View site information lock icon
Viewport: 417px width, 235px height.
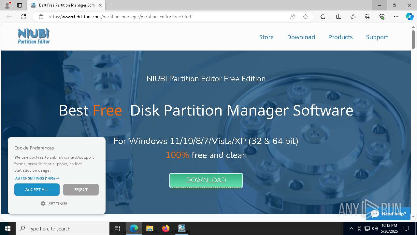pos(41,17)
